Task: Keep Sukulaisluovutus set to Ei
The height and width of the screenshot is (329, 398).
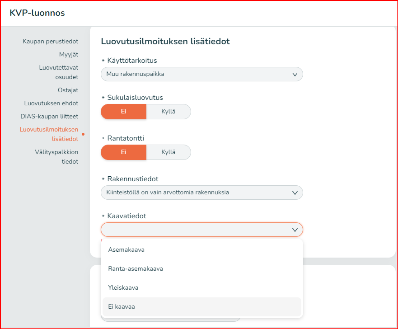Action: (x=123, y=112)
